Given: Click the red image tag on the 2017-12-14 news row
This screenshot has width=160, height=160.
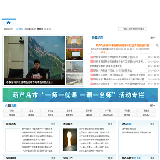Looking at the screenshot, I should coord(92,62).
